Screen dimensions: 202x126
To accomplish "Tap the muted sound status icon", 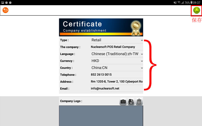I will 175,2.
